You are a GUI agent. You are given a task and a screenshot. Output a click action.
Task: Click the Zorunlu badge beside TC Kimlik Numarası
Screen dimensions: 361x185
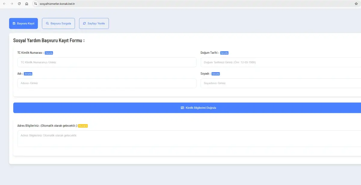(x=49, y=53)
